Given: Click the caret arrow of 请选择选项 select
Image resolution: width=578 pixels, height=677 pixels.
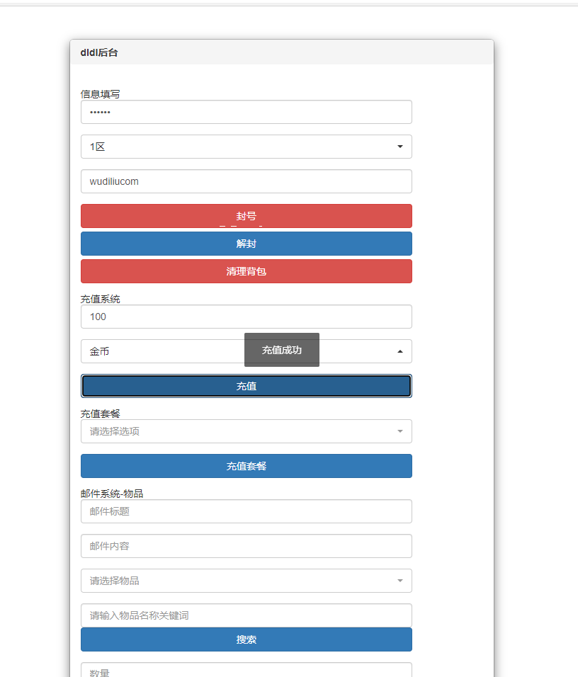Looking at the screenshot, I should click(x=400, y=431).
